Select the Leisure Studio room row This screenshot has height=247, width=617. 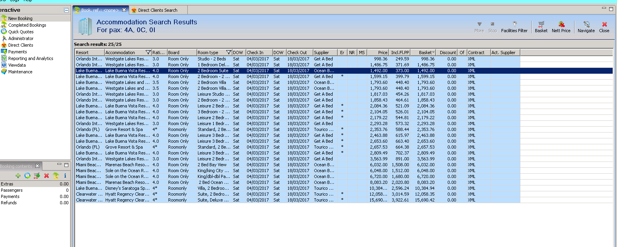(x=298, y=94)
